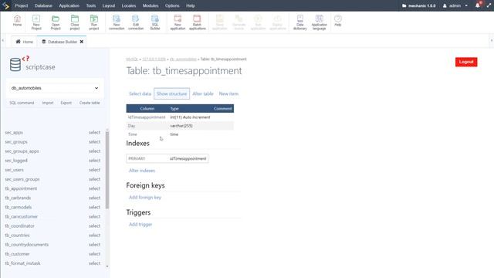The image size is (494, 278).
Task: Close the Database Builder tab
Action: point(82,42)
